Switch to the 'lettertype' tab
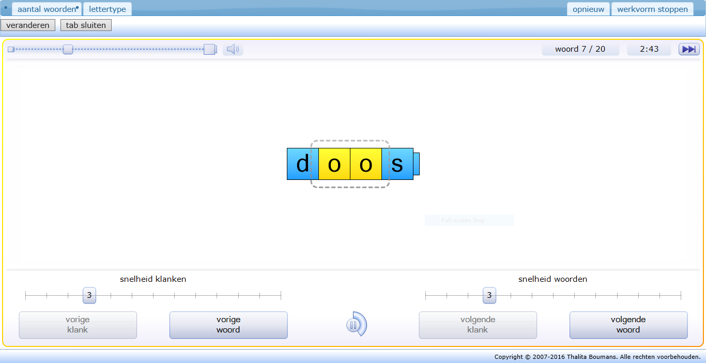The height and width of the screenshot is (363, 706). [108, 9]
